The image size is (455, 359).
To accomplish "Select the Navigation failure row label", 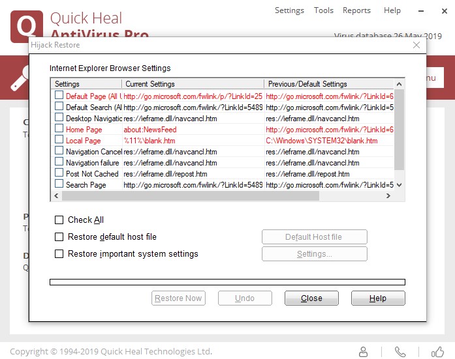I will click(x=92, y=163).
